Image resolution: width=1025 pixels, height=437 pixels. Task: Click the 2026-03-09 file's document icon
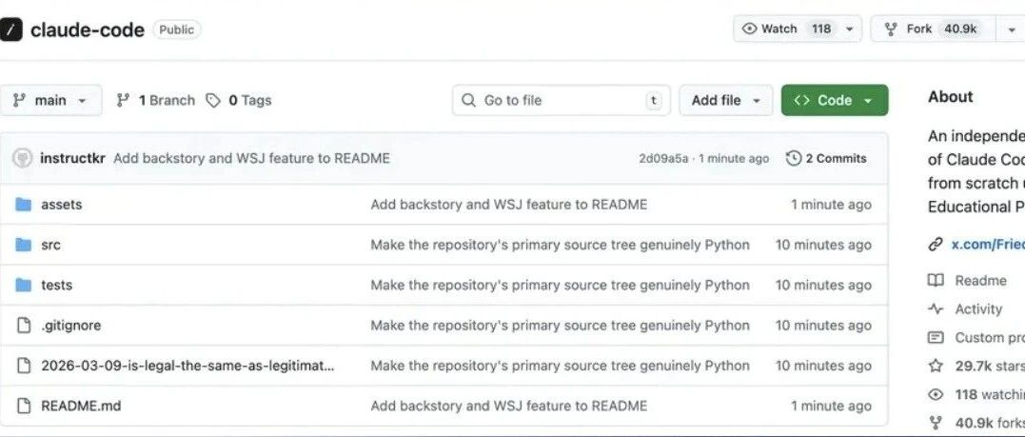coord(24,365)
